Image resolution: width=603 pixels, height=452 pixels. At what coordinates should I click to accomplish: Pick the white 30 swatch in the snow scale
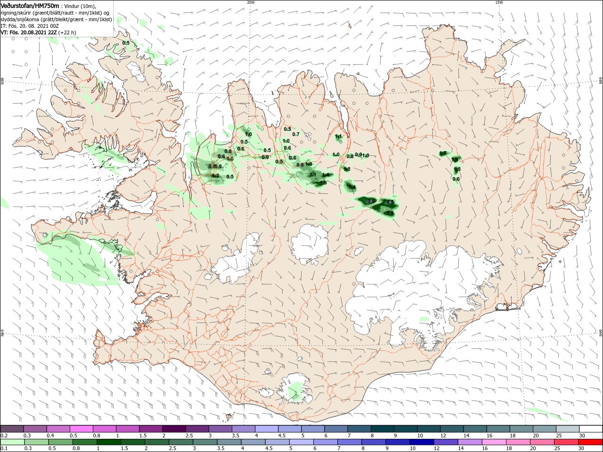[591, 429]
